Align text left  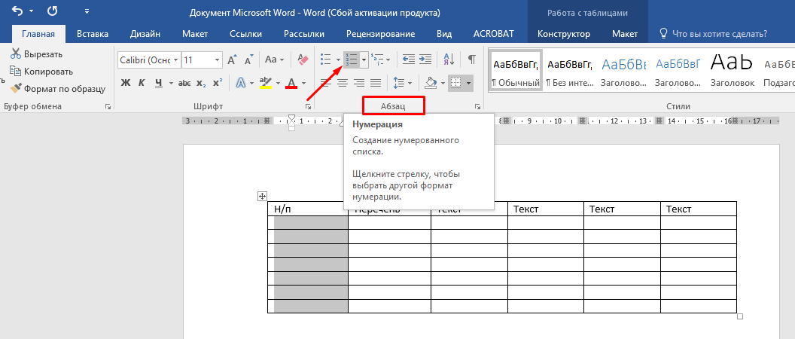point(326,83)
